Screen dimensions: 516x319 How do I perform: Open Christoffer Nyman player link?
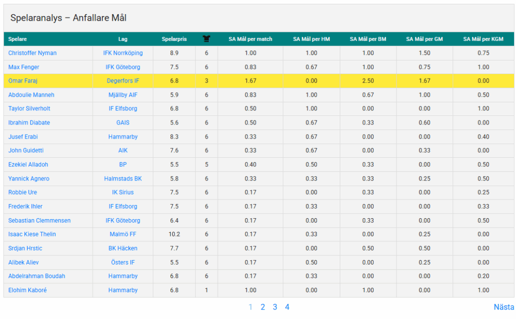point(32,53)
